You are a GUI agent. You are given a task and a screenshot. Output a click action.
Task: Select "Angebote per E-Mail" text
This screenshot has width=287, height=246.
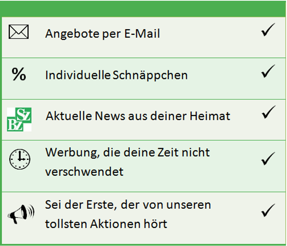click(102, 34)
